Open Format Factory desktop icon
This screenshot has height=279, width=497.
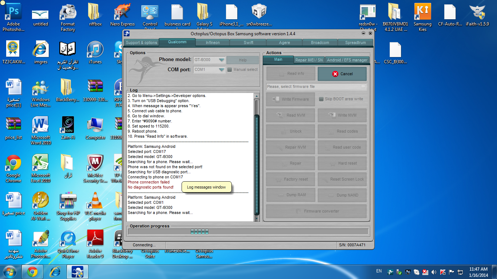68,17
